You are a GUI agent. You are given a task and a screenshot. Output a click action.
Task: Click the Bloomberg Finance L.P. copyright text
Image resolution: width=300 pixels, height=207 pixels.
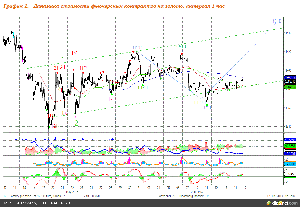click(x=183, y=196)
